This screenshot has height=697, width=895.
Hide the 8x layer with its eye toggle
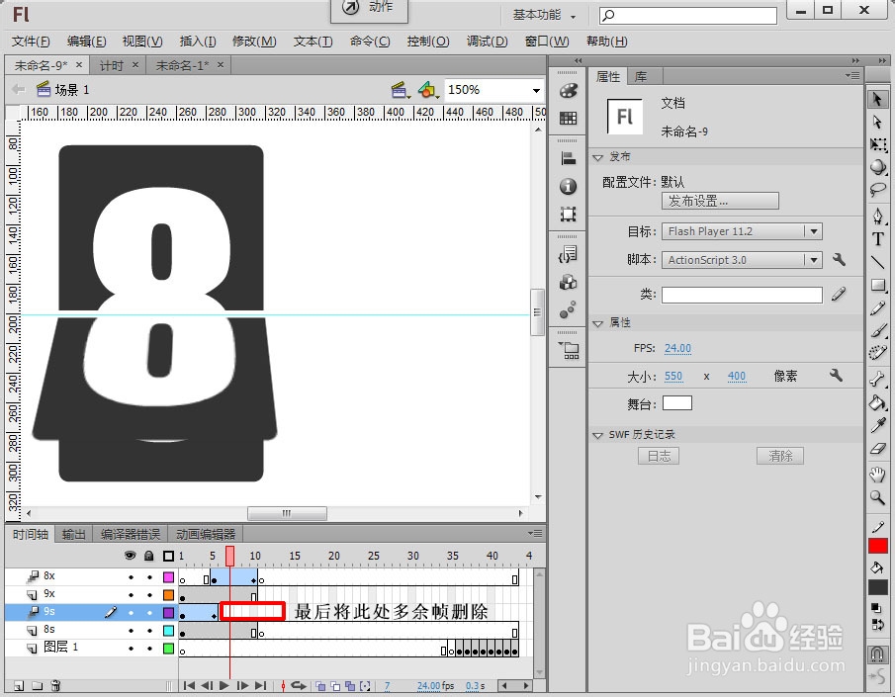[131, 575]
